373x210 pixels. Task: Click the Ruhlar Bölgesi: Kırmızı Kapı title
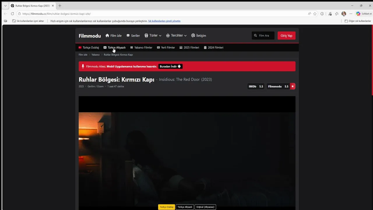point(116,80)
